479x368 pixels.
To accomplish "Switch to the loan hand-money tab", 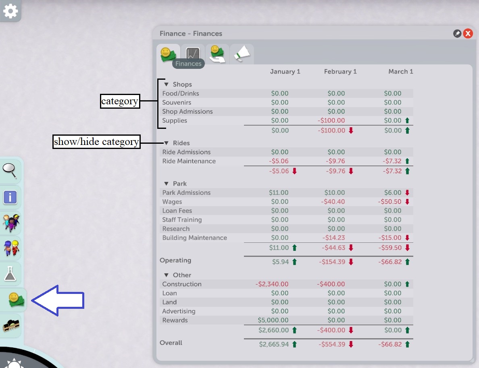I will (x=217, y=54).
